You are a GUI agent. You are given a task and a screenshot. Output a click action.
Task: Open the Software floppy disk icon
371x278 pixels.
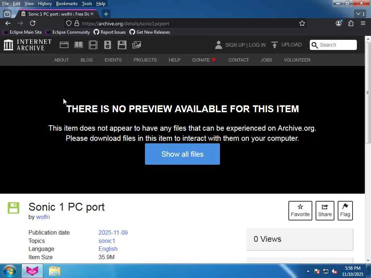pyautogui.click(x=122, y=45)
